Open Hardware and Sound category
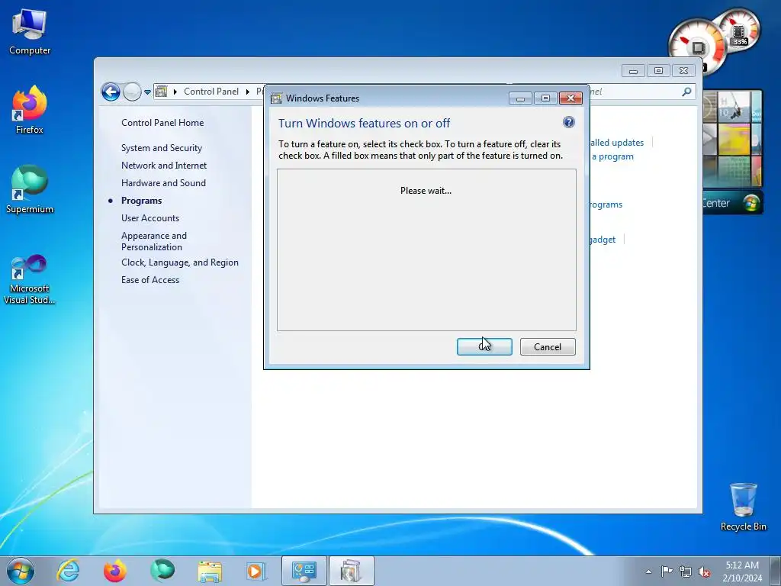The height and width of the screenshot is (586, 781). tap(163, 183)
